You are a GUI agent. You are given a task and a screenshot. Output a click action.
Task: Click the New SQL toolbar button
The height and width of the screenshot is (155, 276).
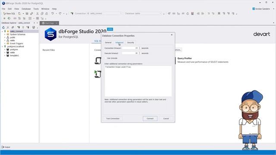[x=9, y=13]
